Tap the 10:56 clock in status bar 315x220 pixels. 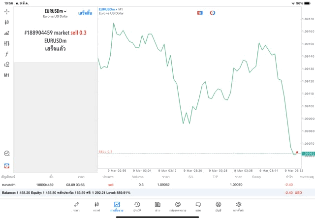(x=8, y=3)
